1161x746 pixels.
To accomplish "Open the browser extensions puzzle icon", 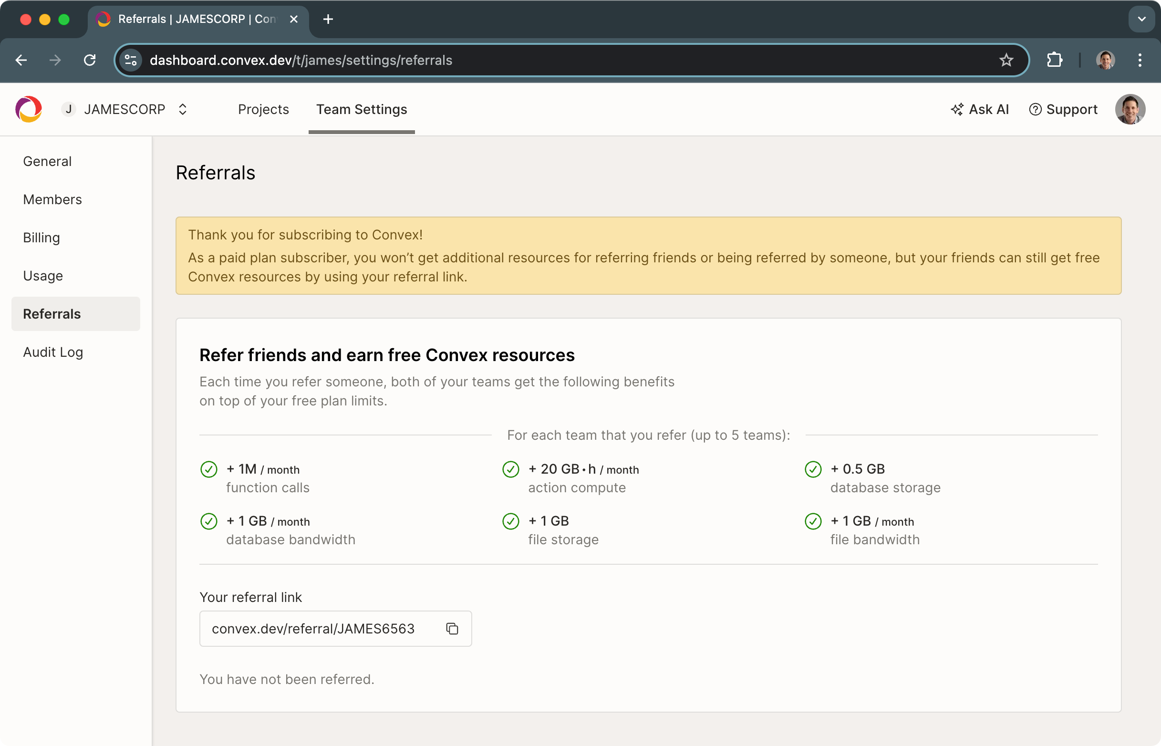I will (x=1054, y=60).
